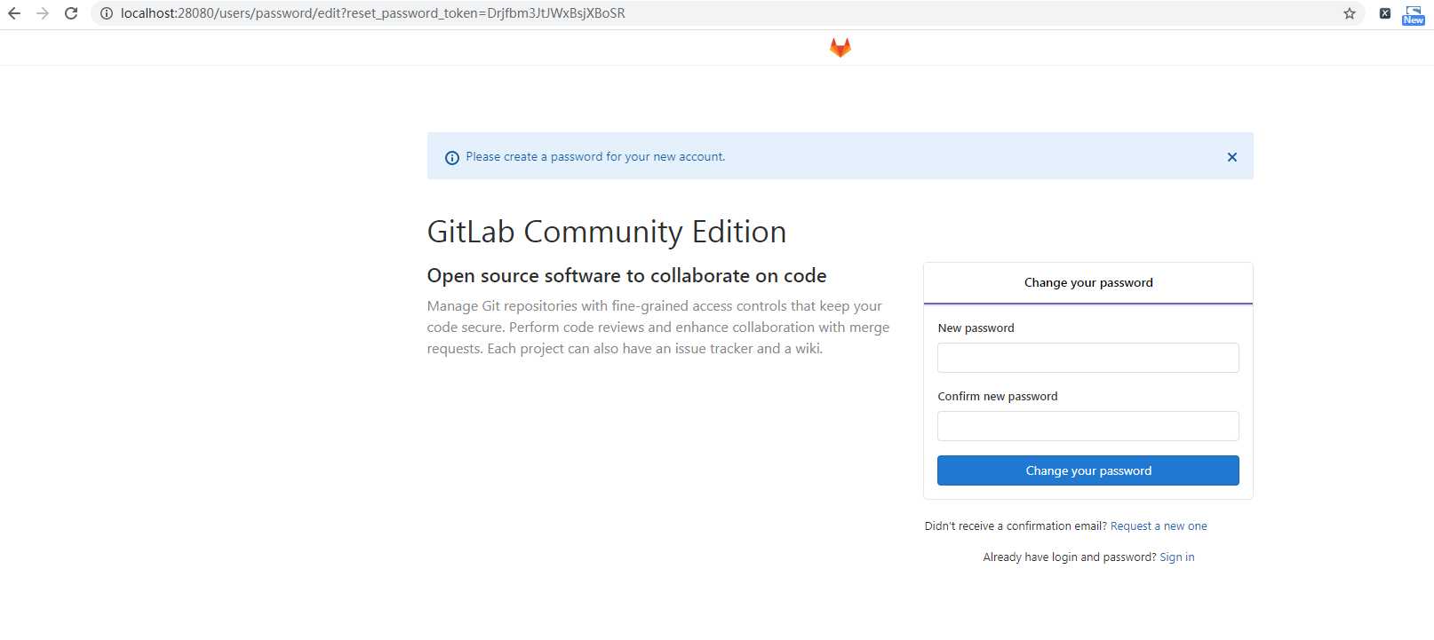Image resolution: width=1434 pixels, height=640 pixels.
Task: Click 'Already have login and password?' text
Action: tap(1070, 557)
